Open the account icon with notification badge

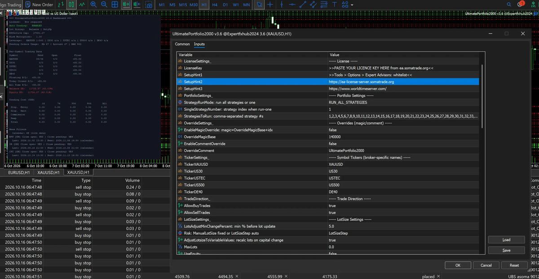tap(521, 4)
